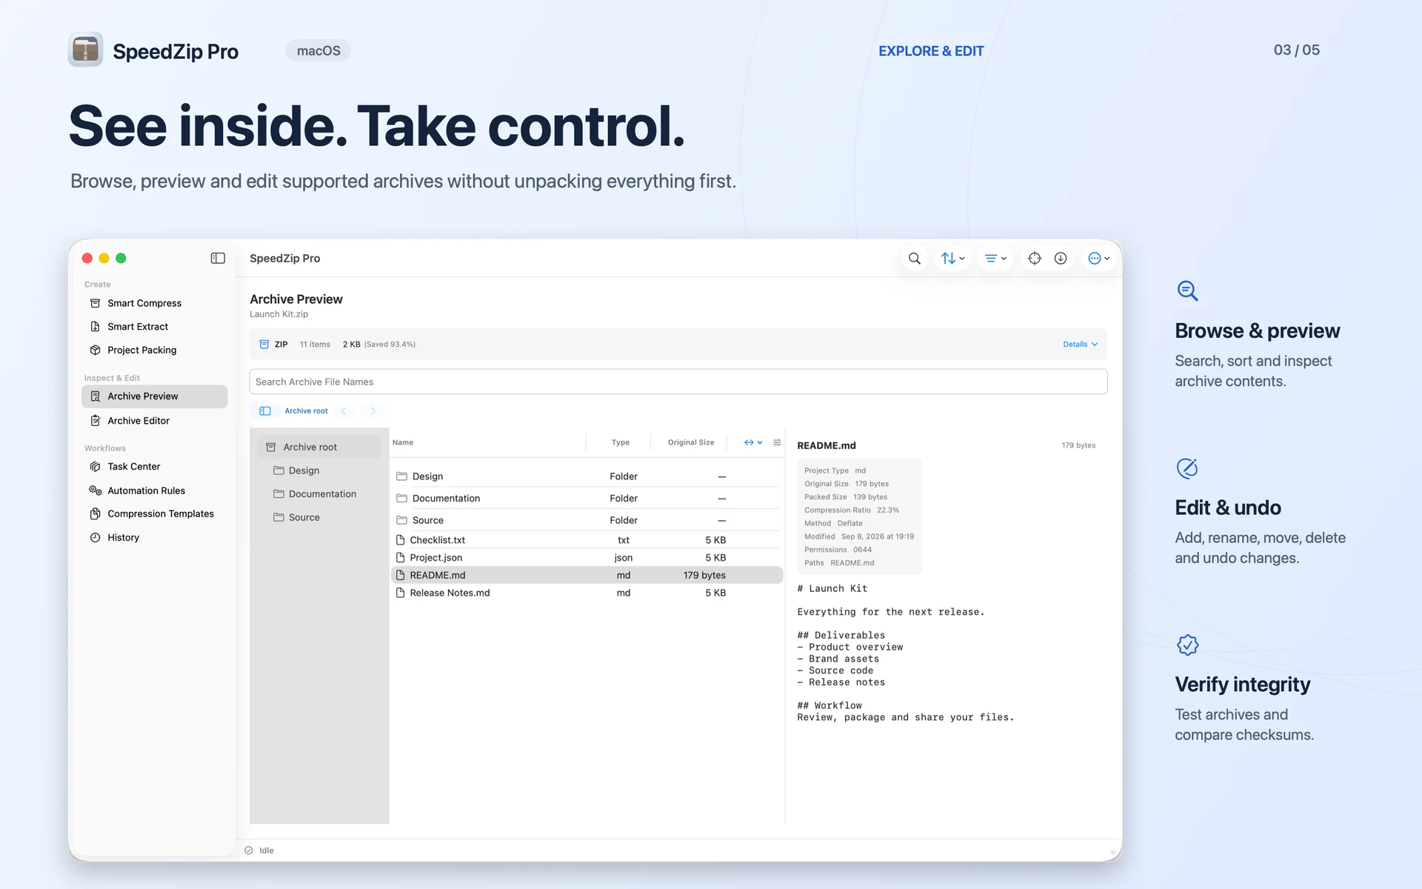Click the Browse & preview magnifier icon
The width and height of the screenshot is (1422, 889).
point(1187,290)
